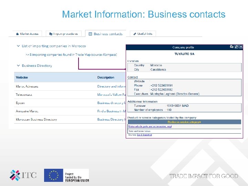Open the Market Access tab
The height and width of the screenshot is (186, 248).
pos(27,34)
